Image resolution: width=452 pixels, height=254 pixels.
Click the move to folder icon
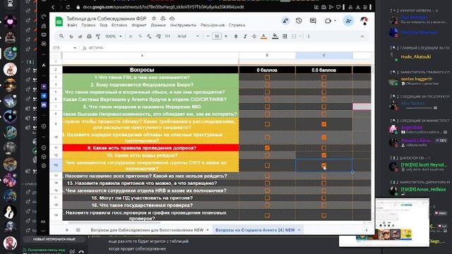pyautogui.click(x=163, y=18)
